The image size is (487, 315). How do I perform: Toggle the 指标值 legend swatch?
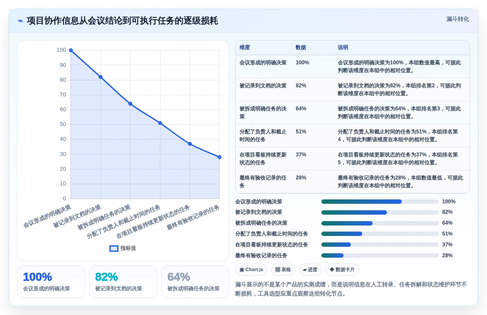tap(114, 248)
